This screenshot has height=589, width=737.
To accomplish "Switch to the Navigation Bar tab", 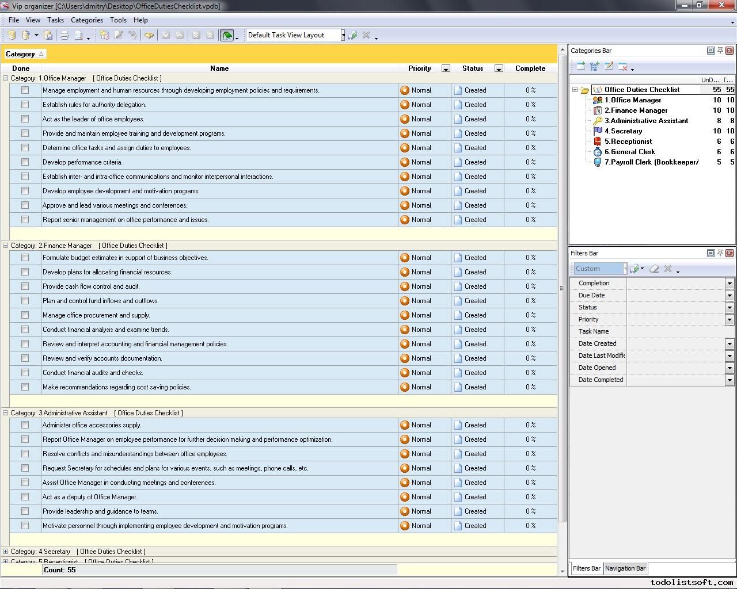I will 625,568.
